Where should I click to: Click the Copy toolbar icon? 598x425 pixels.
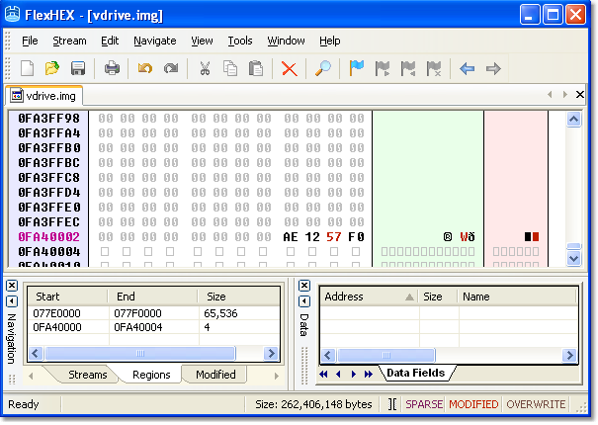click(230, 68)
